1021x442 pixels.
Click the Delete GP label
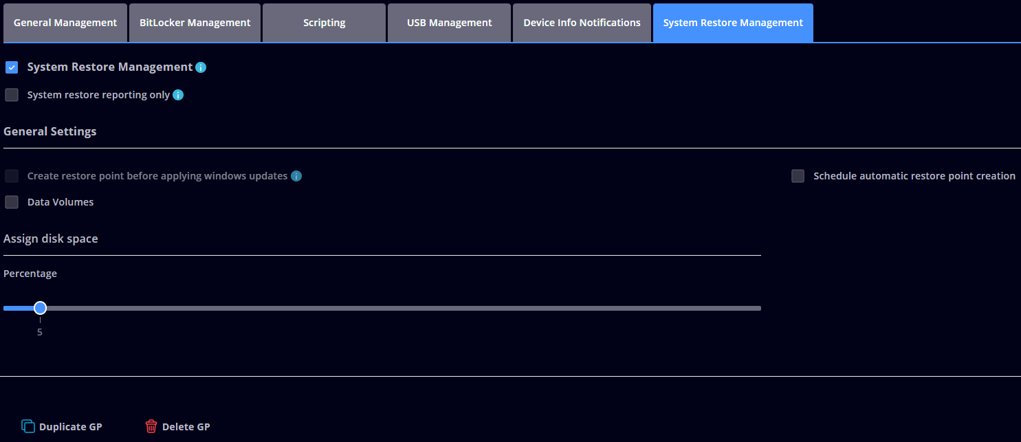(x=186, y=427)
